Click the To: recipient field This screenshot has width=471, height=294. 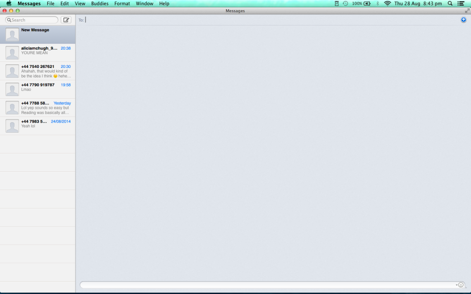(x=270, y=20)
